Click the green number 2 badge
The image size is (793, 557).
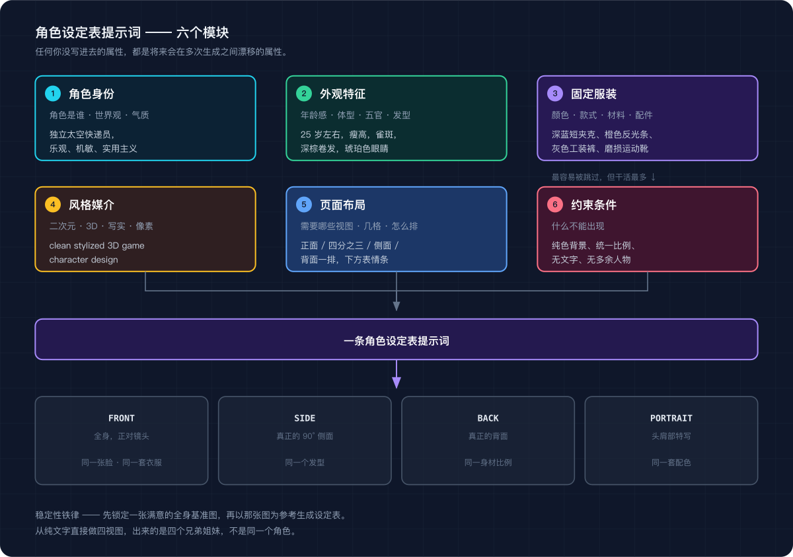[x=304, y=94]
